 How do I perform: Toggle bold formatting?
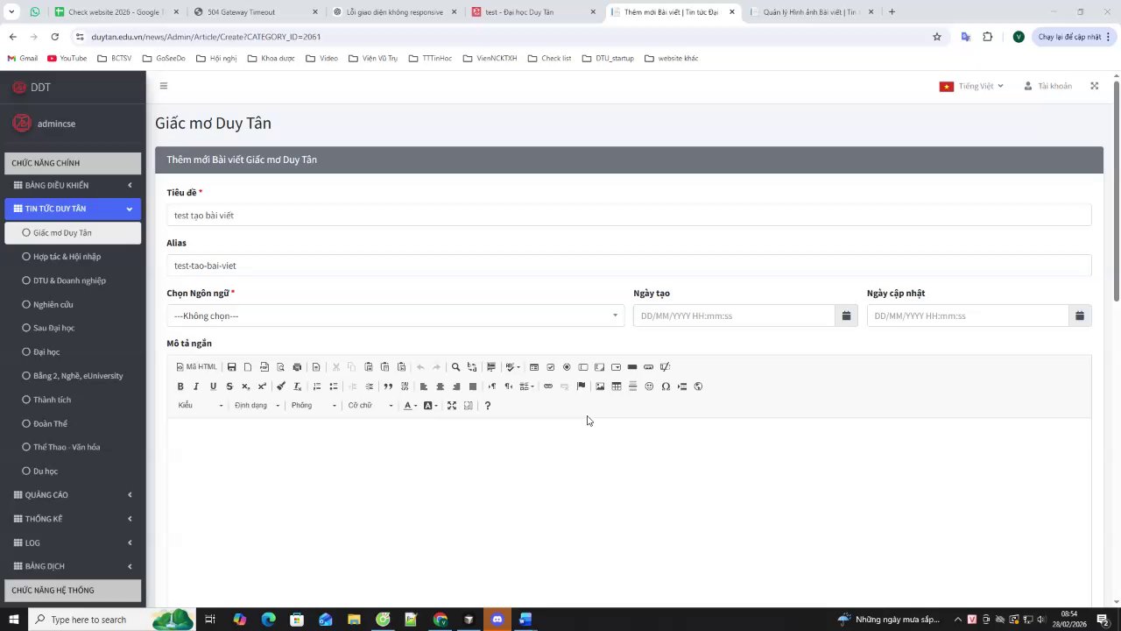180,386
